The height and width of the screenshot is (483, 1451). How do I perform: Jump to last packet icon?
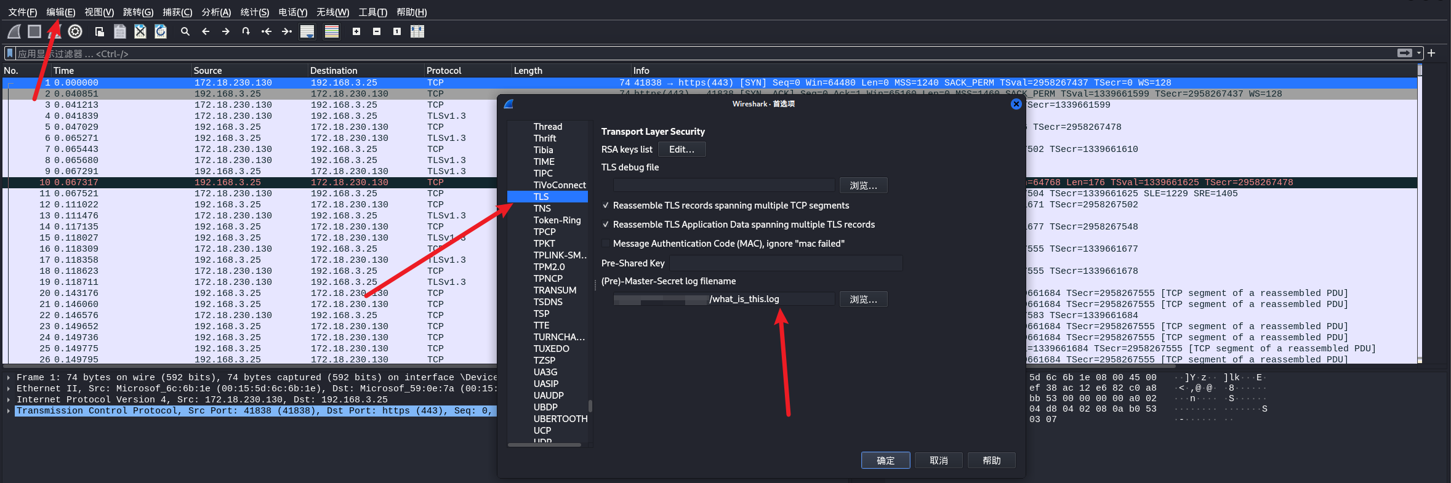(287, 31)
